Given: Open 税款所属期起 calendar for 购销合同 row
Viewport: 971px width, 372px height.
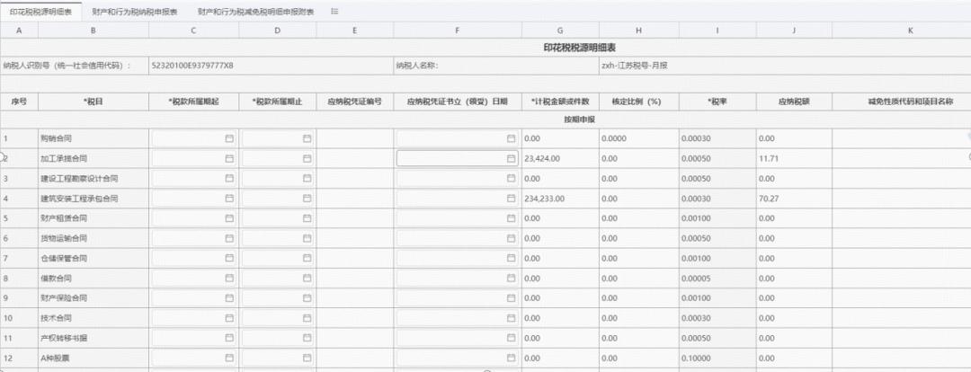Looking at the screenshot, I should point(229,138).
